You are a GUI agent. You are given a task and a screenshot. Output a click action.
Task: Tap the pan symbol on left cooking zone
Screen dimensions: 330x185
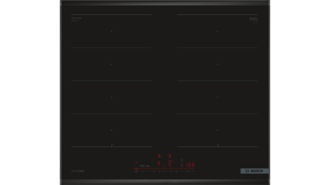[112, 146]
